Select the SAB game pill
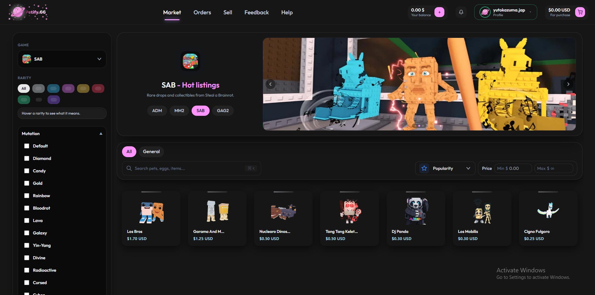The image size is (595, 295). [201, 111]
